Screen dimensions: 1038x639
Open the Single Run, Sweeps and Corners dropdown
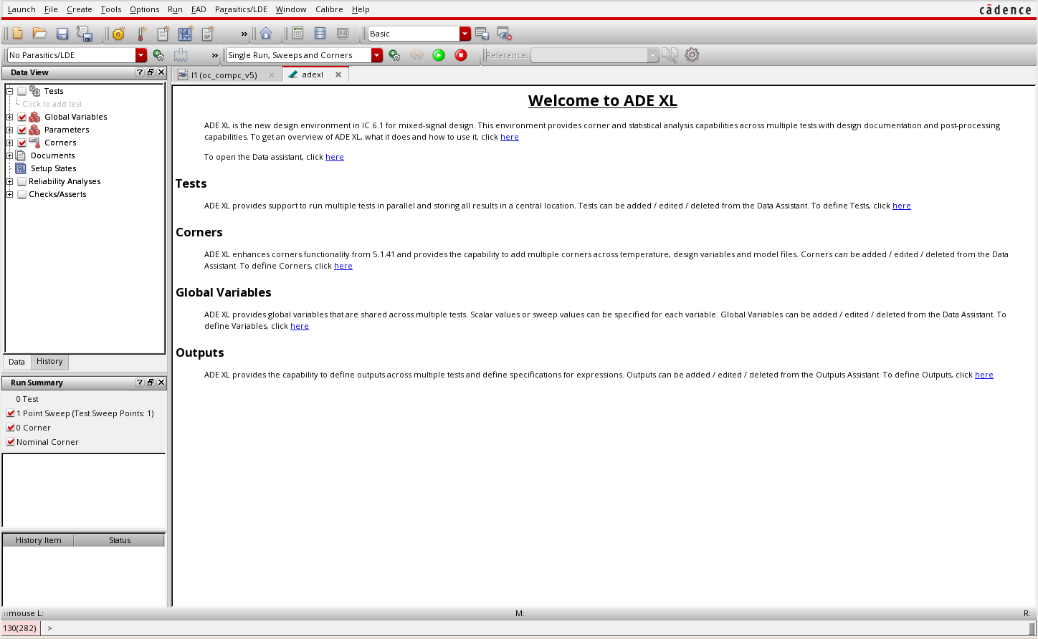click(x=377, y=55)
